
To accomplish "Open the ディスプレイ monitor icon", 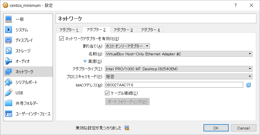I will tap(8, 40).
